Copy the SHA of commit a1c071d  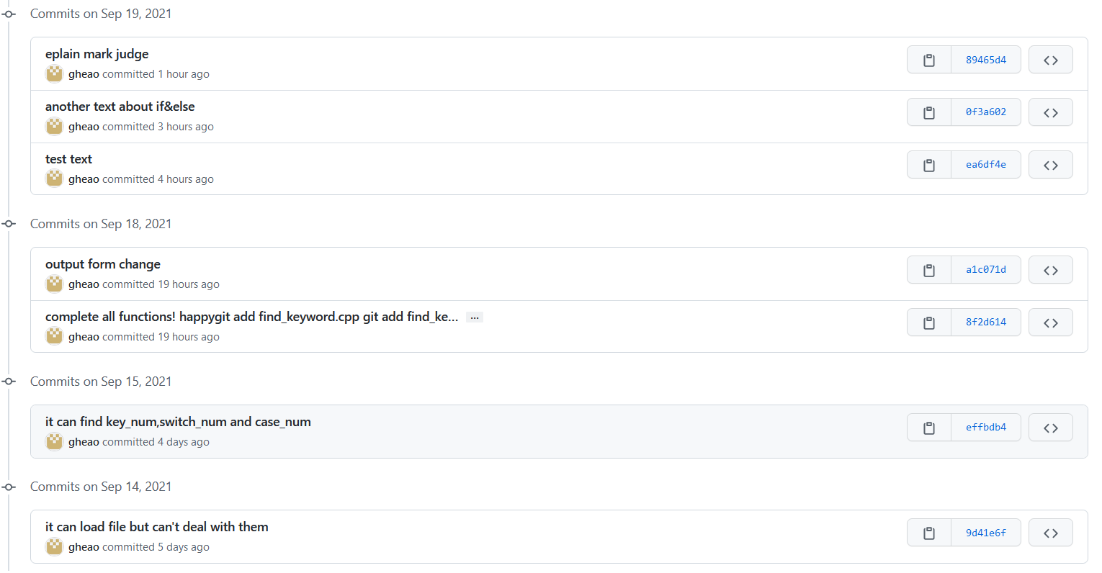point(928,270)
